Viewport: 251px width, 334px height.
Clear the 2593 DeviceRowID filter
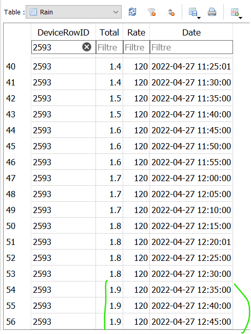click(87, 47)
